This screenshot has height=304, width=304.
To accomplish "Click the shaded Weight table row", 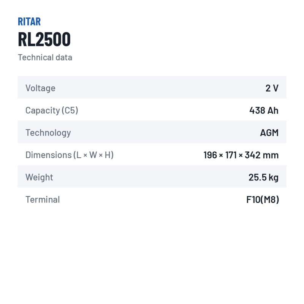I will (152, 176).
